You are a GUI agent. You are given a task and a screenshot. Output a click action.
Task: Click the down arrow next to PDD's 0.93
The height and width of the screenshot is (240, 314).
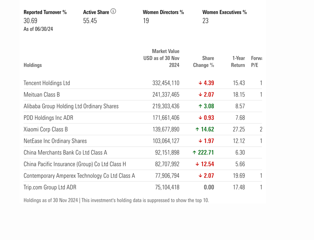coord(200,118)
